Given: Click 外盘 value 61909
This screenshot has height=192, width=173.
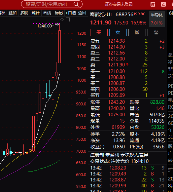Looking at the screenshot, I should pos(118,127).
